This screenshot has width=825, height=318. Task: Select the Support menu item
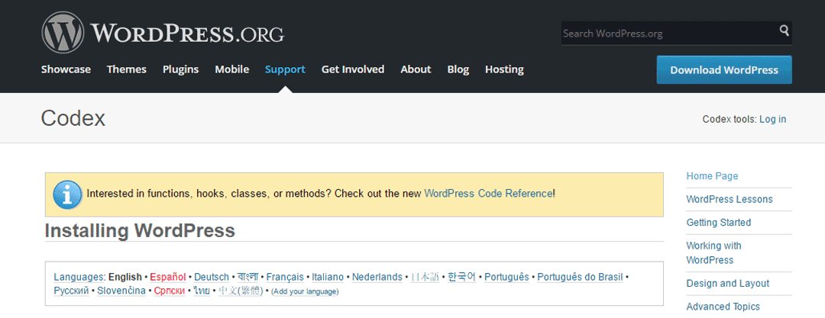(285, 69)
